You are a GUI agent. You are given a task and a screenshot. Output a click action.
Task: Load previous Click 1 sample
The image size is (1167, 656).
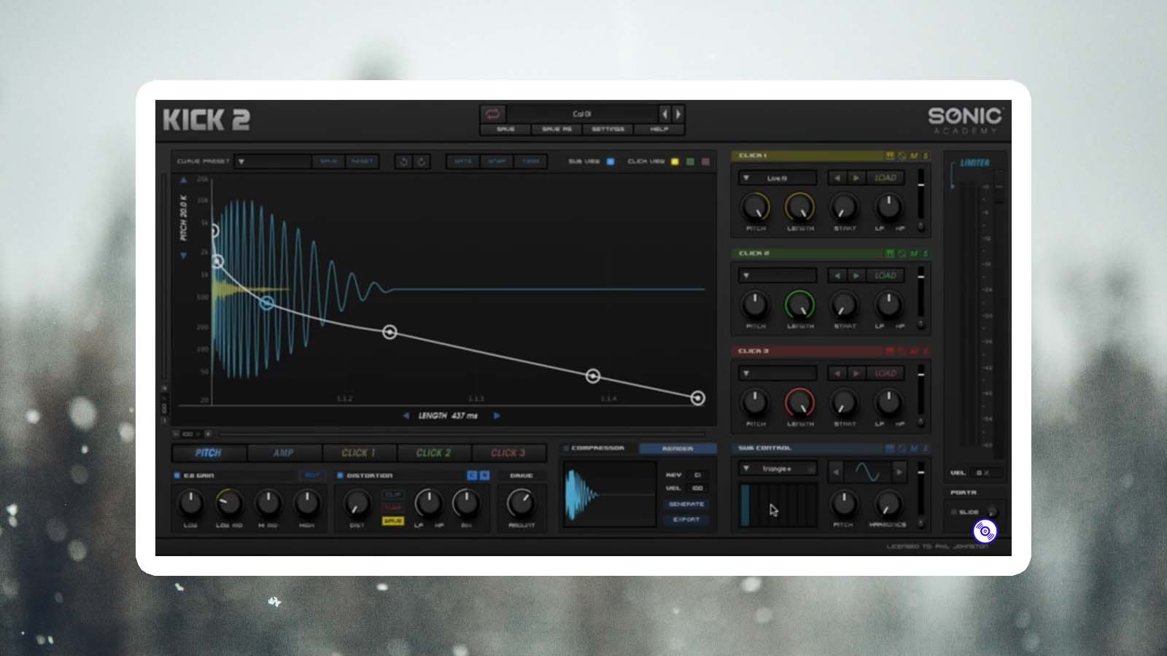(837, 178)
